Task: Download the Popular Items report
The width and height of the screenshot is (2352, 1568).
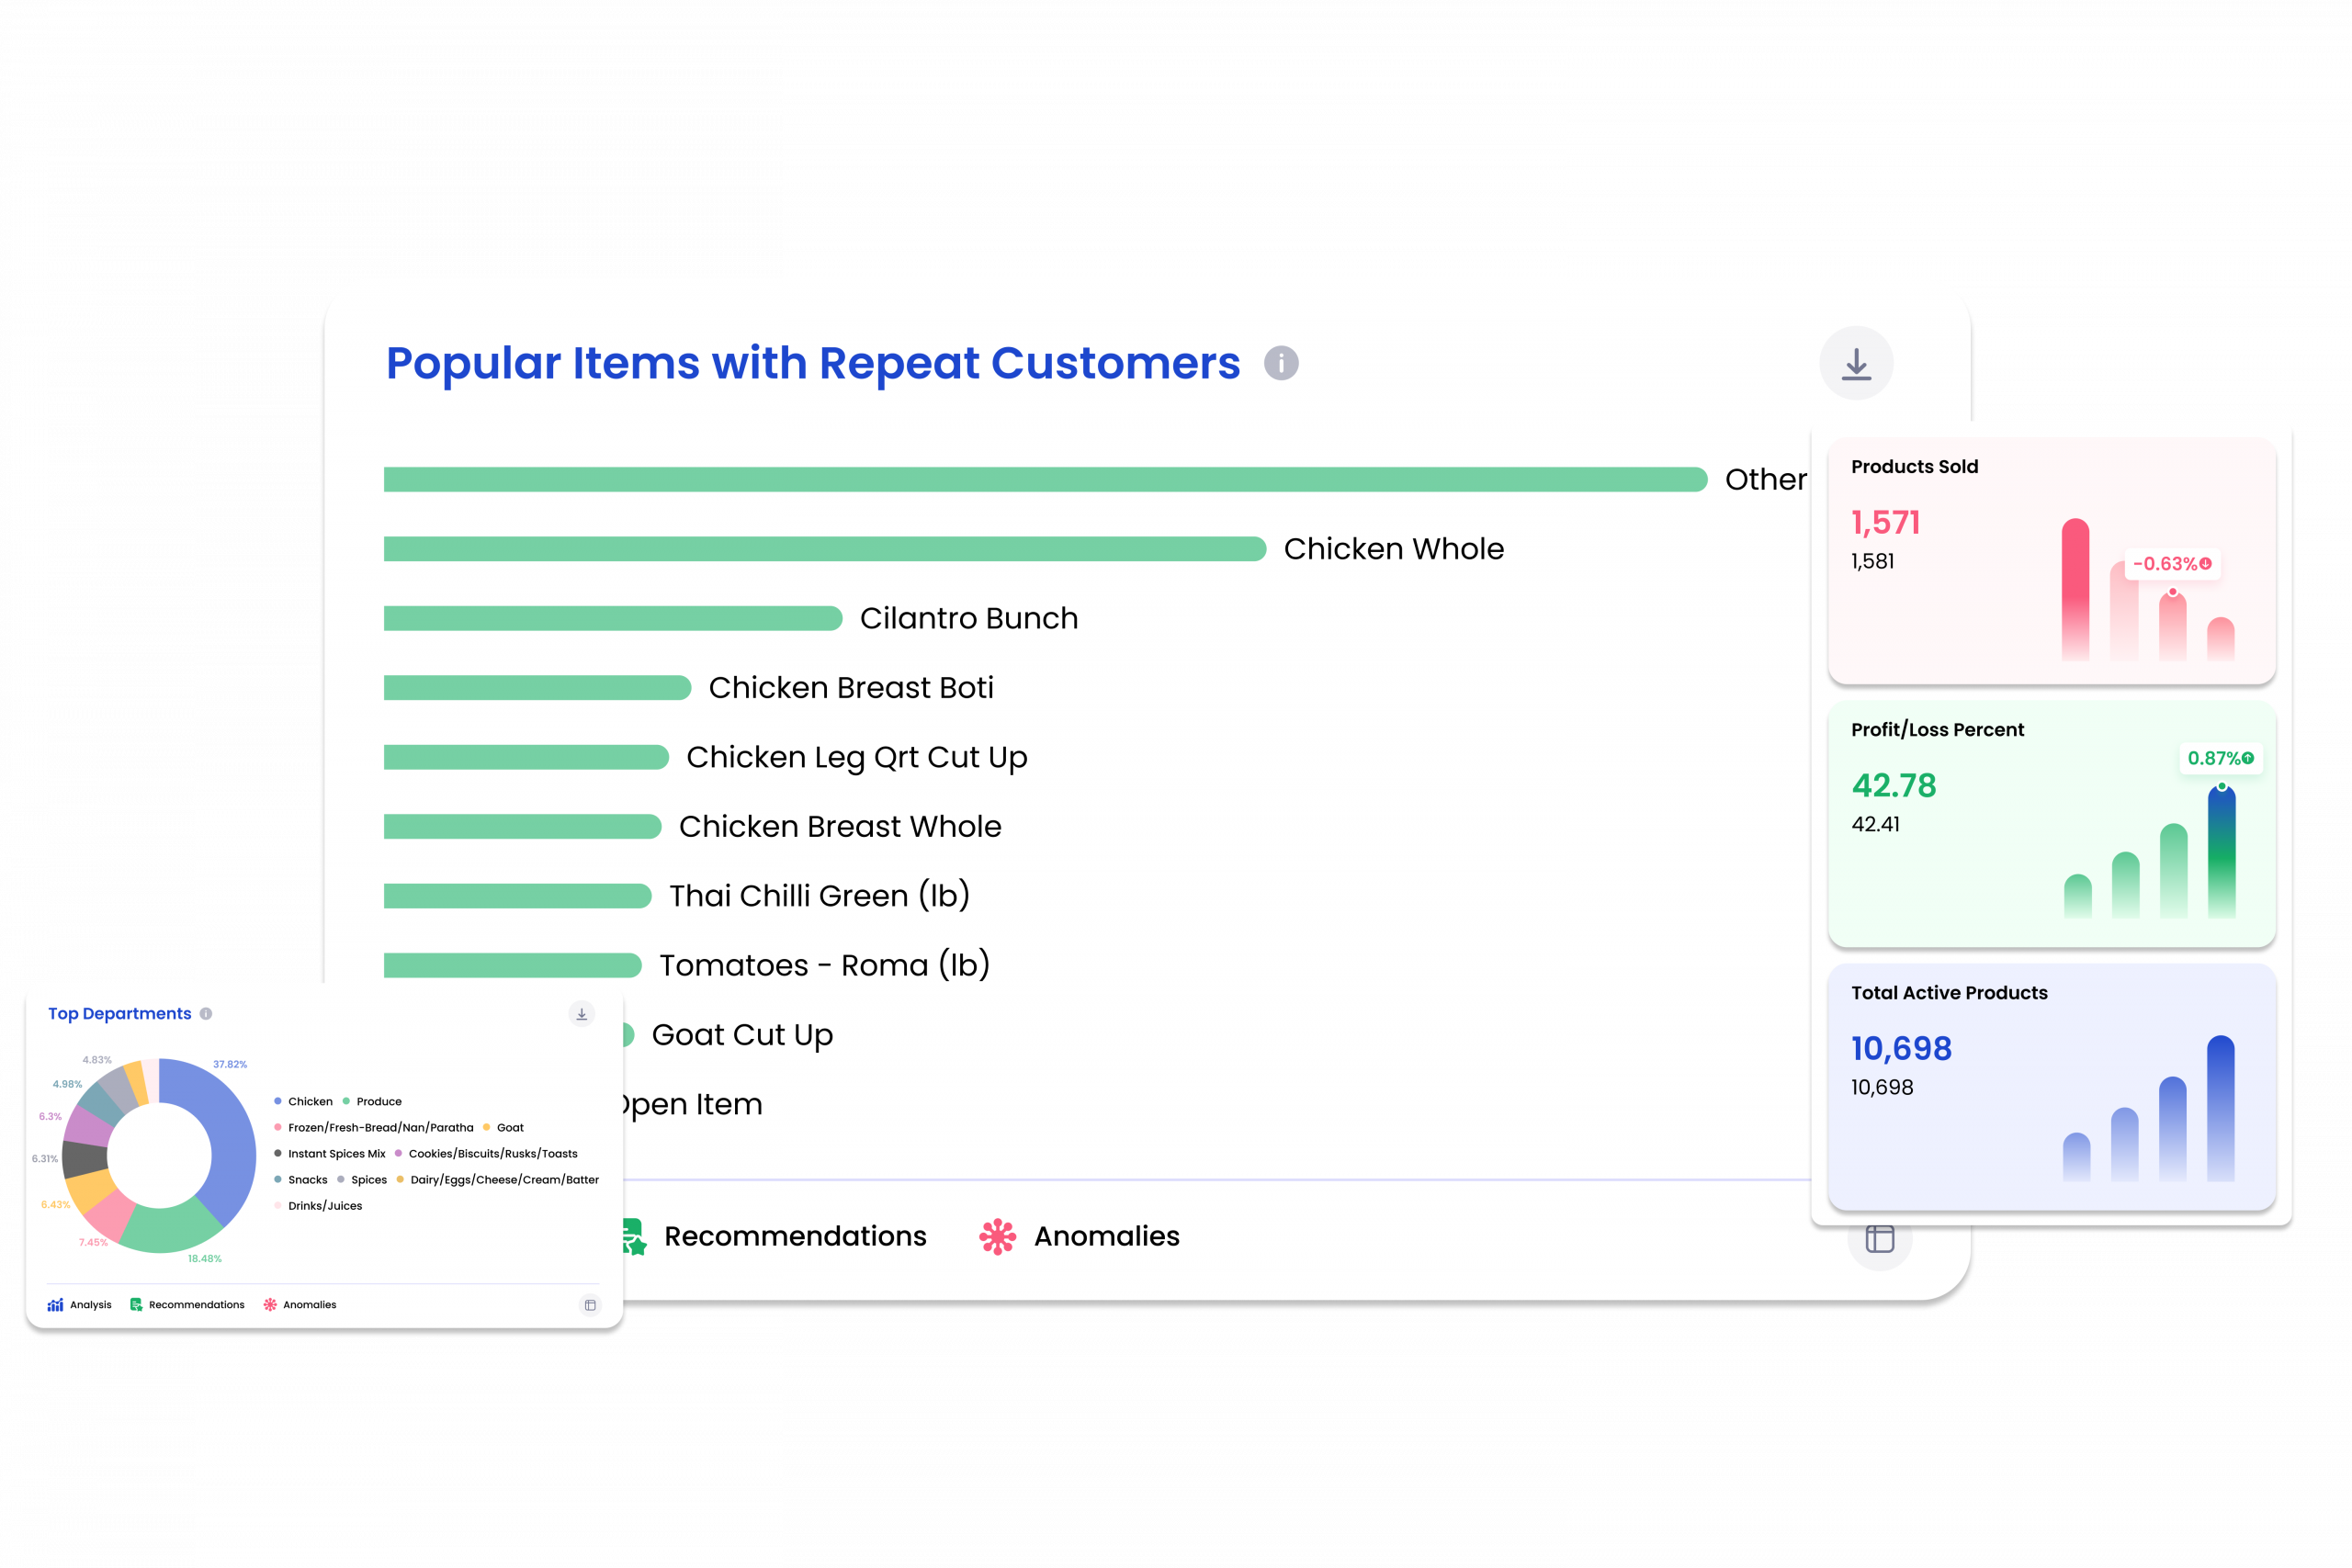Action: pyautogui.click(x=1856, y=364)
